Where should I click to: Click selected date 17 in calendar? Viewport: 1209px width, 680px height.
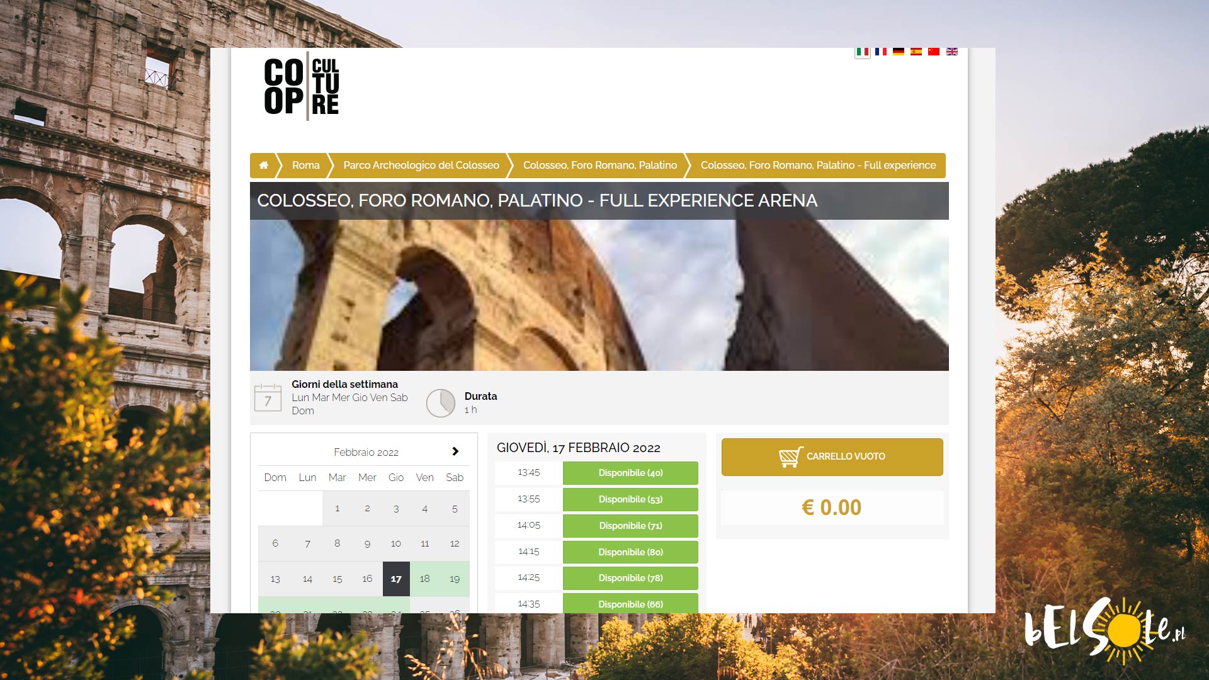coord(396,579)
